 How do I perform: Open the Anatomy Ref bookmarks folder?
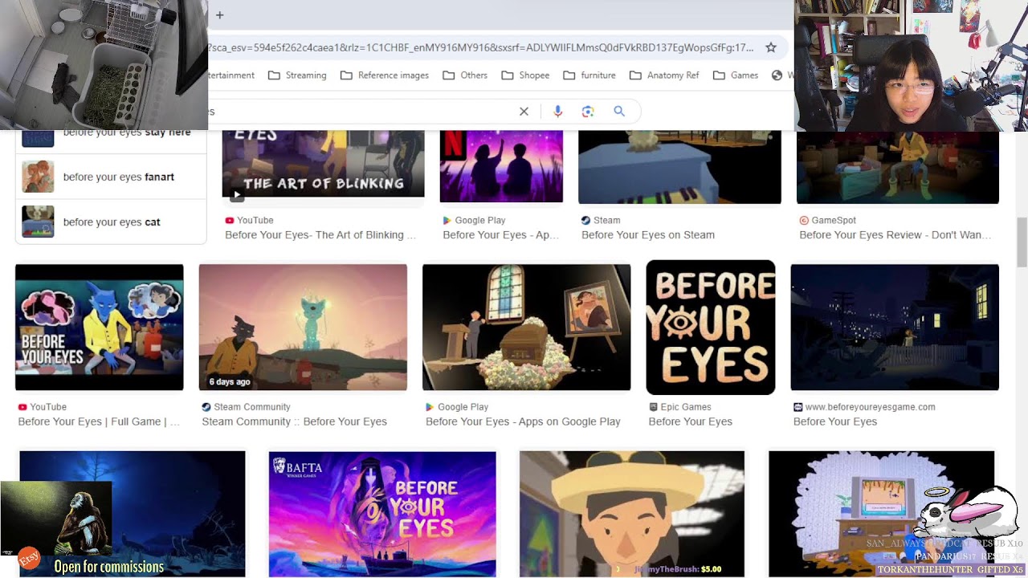(664, 75)
